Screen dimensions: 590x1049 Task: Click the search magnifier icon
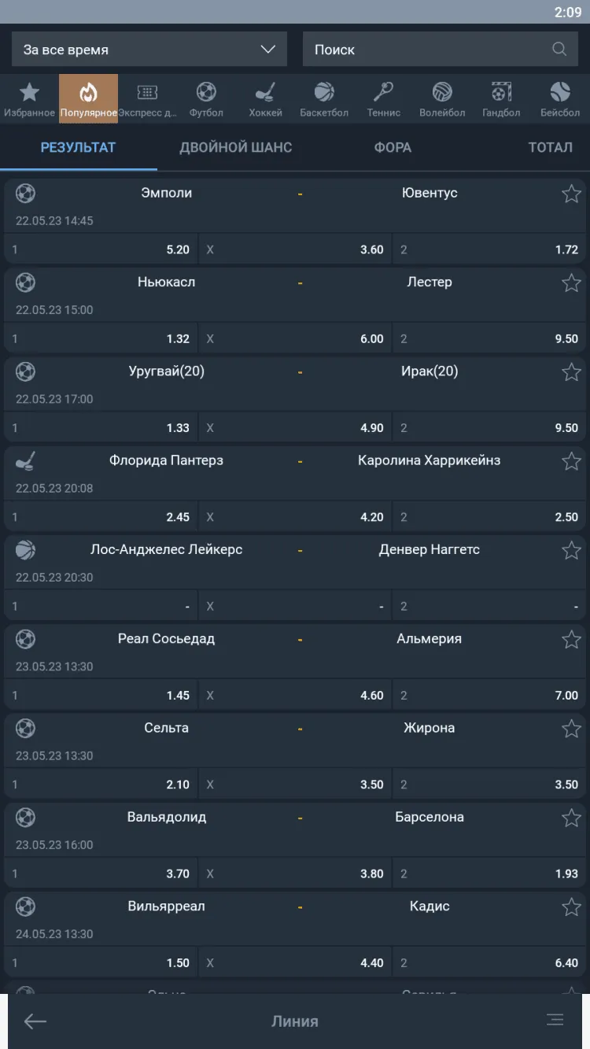(x=559, y=50)
